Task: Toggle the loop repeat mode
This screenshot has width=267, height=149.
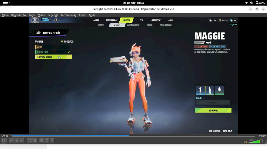Action: [47, 141]
